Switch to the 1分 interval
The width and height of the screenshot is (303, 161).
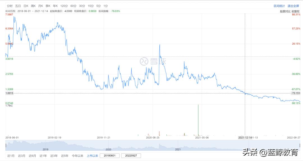click(105, 6)
